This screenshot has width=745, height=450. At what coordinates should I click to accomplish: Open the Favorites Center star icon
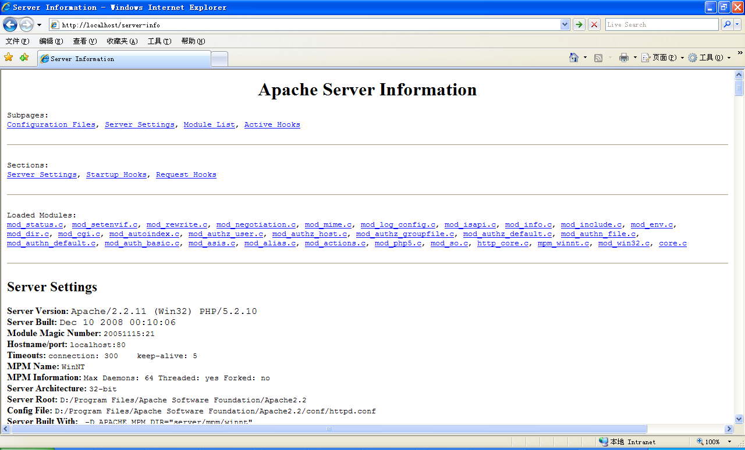coord(9,58)
